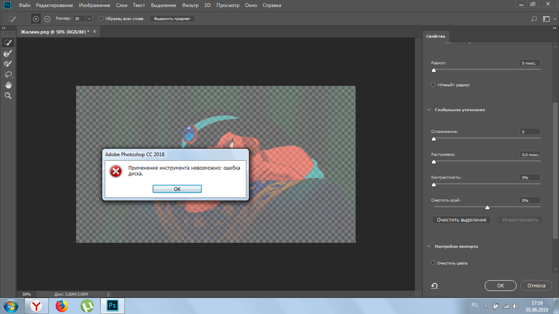The height and width of the screenshot is (314, 559).
Task: Open Firefox from the taskbar
Action: point(61,306)
